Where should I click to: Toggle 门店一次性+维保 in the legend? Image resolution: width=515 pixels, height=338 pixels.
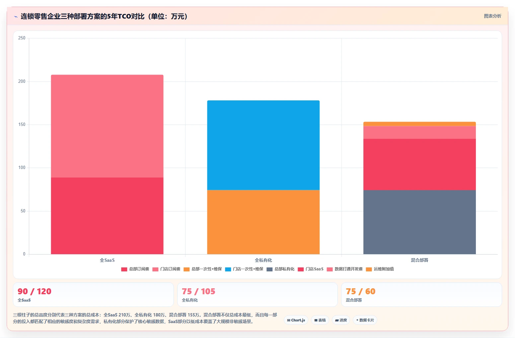point(244,269)
